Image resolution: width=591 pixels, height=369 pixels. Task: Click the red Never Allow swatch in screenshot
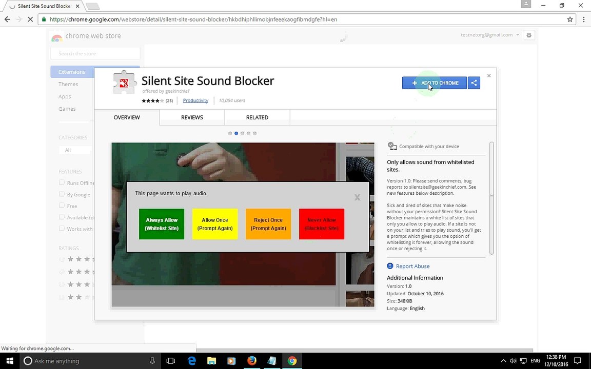click(x=322, y=224)
